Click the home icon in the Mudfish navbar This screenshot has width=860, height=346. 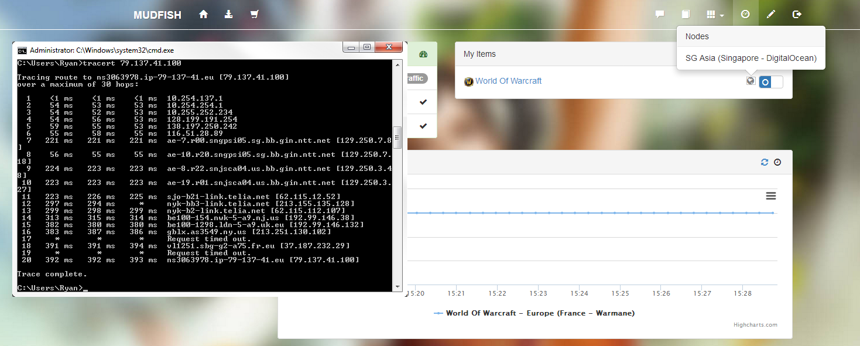[204, 15]
